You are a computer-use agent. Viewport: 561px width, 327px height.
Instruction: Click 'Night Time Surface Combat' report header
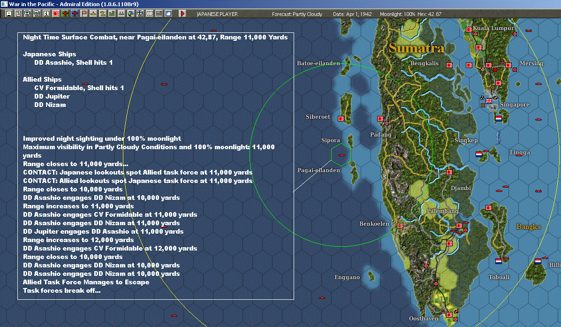pos(155,37)
